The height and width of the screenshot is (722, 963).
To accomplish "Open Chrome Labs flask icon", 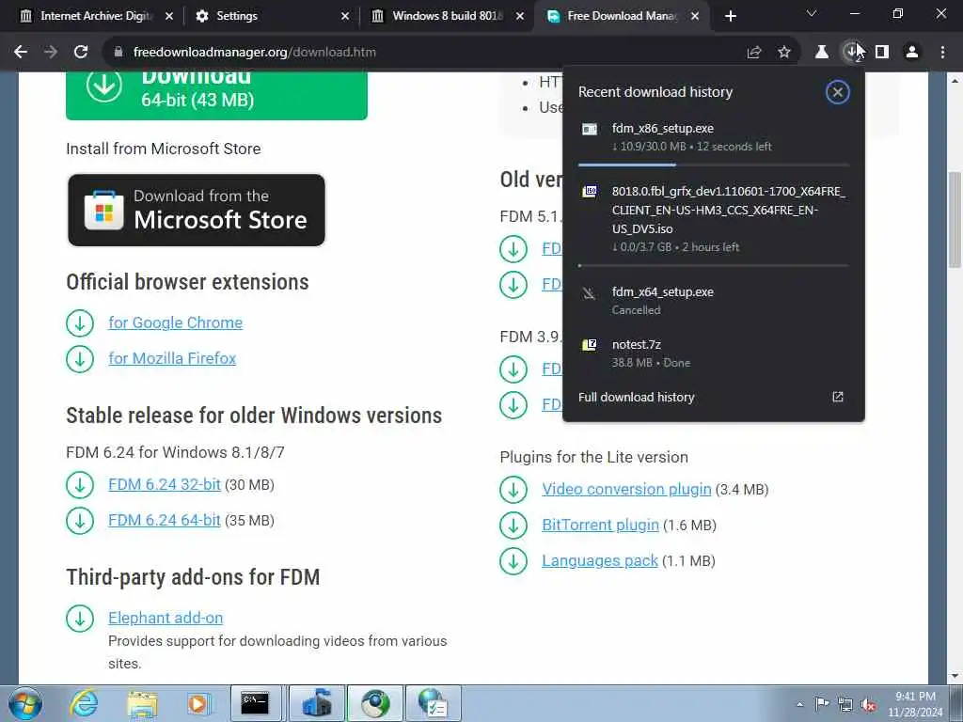I will point(821,53).
